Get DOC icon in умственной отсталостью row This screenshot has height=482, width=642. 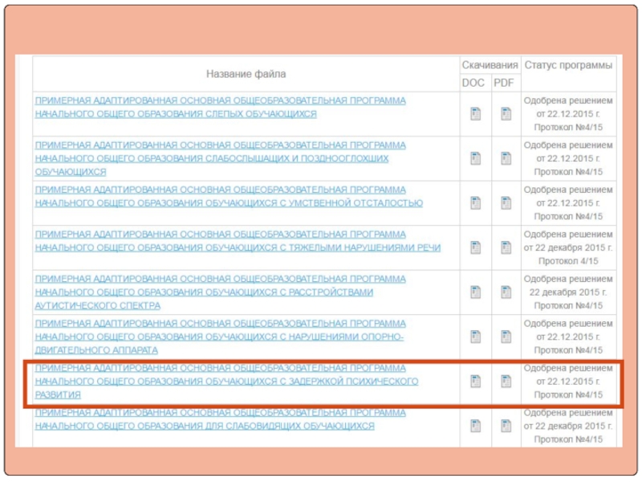click(x=475, y=203)
